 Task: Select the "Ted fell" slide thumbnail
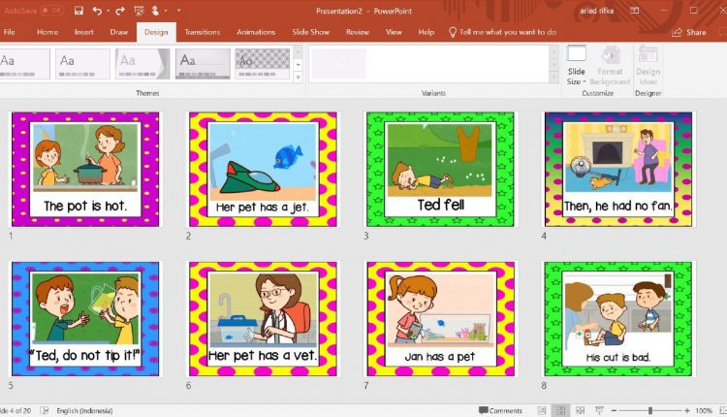point(441,169)
